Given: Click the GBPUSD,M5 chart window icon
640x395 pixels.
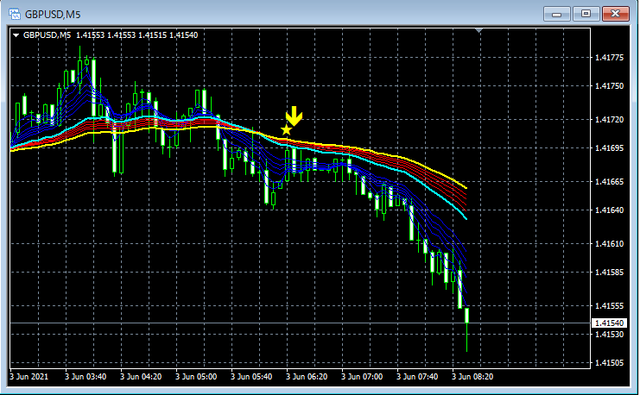Looking at the screenshot, I should point(15,15).
